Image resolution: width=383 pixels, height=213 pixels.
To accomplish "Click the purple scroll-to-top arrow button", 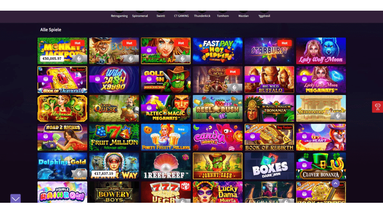I will (x=335, y=183).
